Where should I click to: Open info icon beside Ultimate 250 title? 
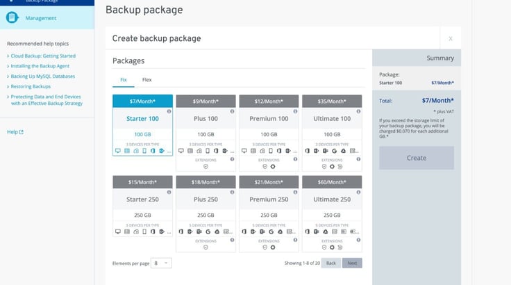click(358, 193)
